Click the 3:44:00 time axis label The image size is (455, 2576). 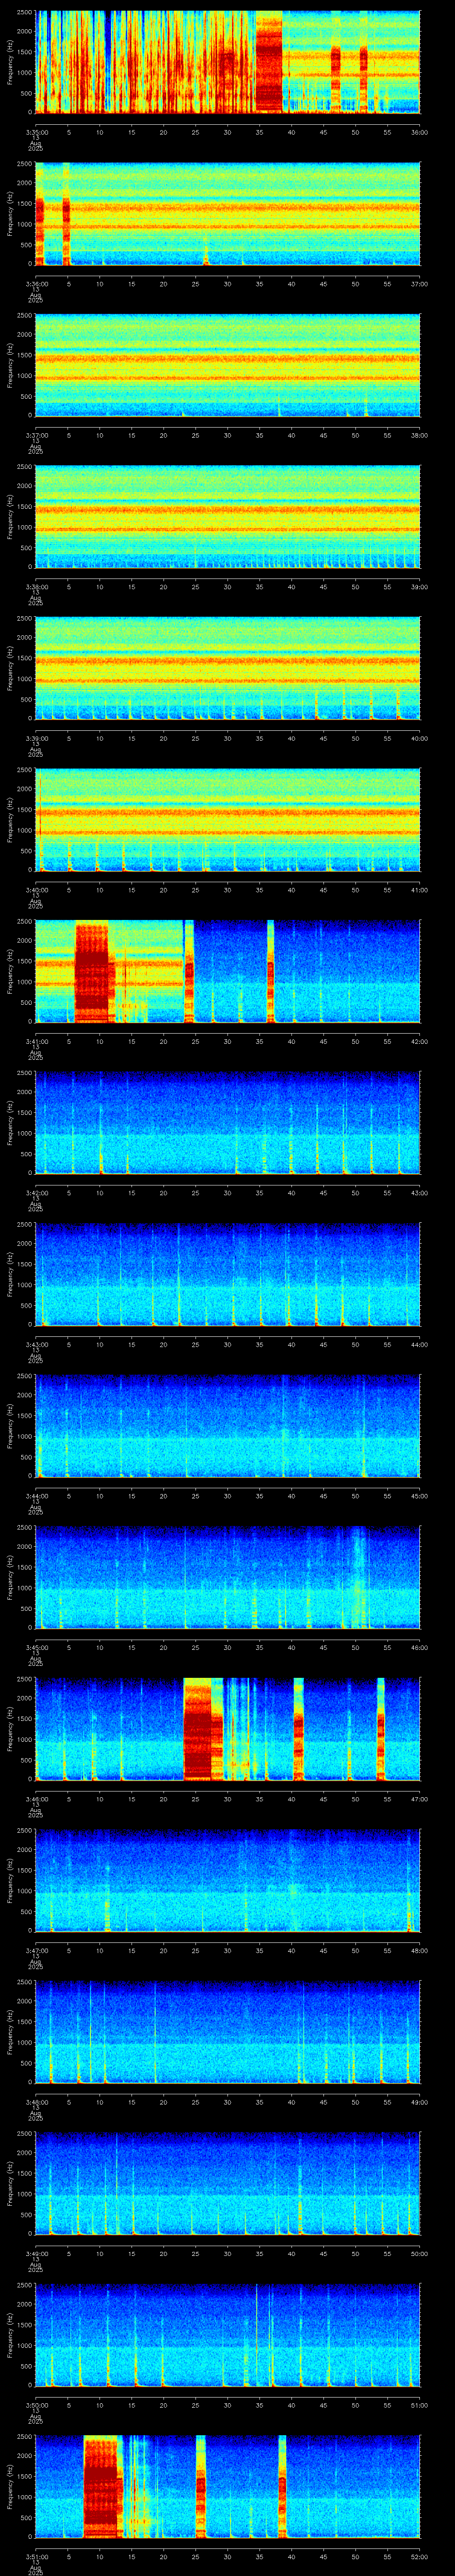tap(36, 1496)
